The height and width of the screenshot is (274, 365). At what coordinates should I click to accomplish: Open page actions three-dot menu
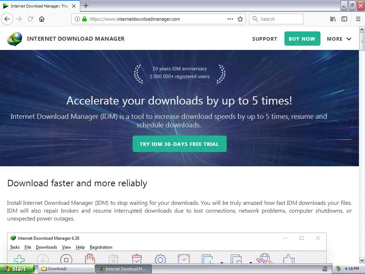pos(230,19)
